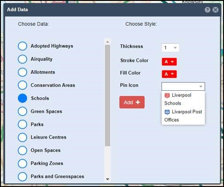Open the help icon in Add Data header
Screen dimensions: 224x187
207,10
